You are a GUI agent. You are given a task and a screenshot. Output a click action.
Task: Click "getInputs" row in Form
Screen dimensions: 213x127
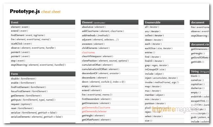[43, 100]
